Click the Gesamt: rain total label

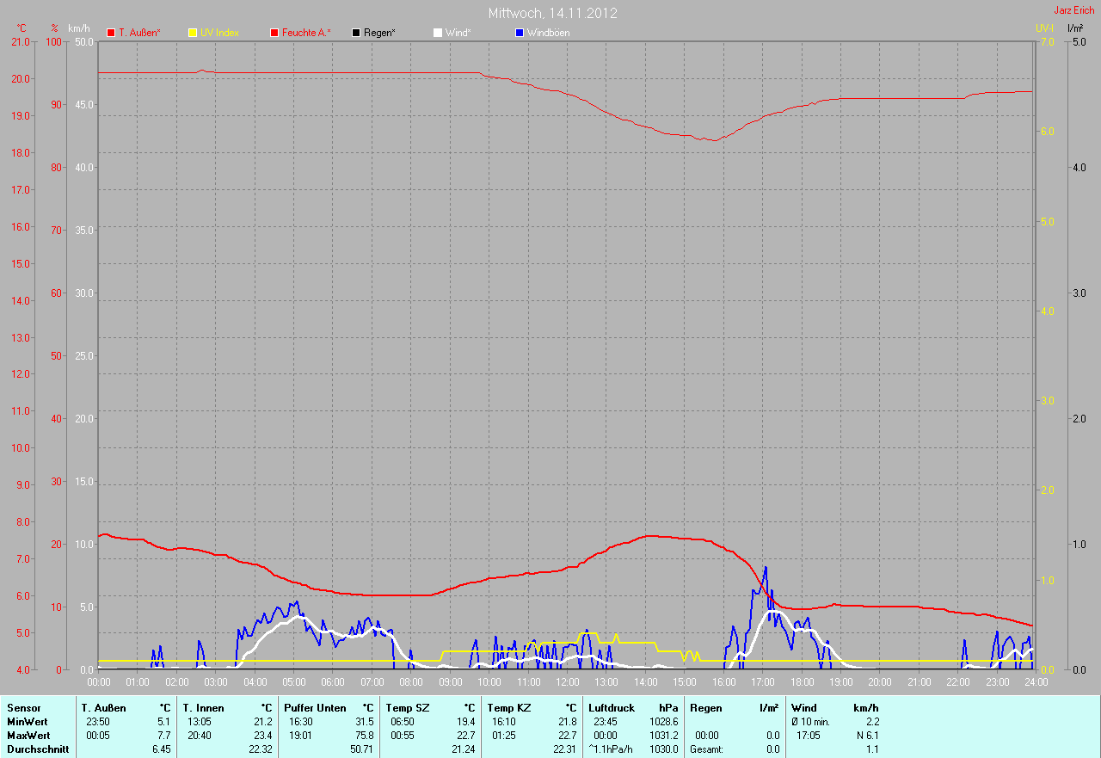point(706,749)
